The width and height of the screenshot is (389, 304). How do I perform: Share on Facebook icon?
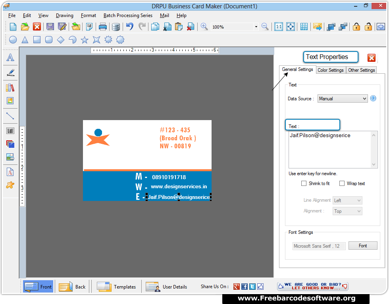point(245,287)
